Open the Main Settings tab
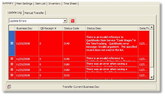 (24, 3)
